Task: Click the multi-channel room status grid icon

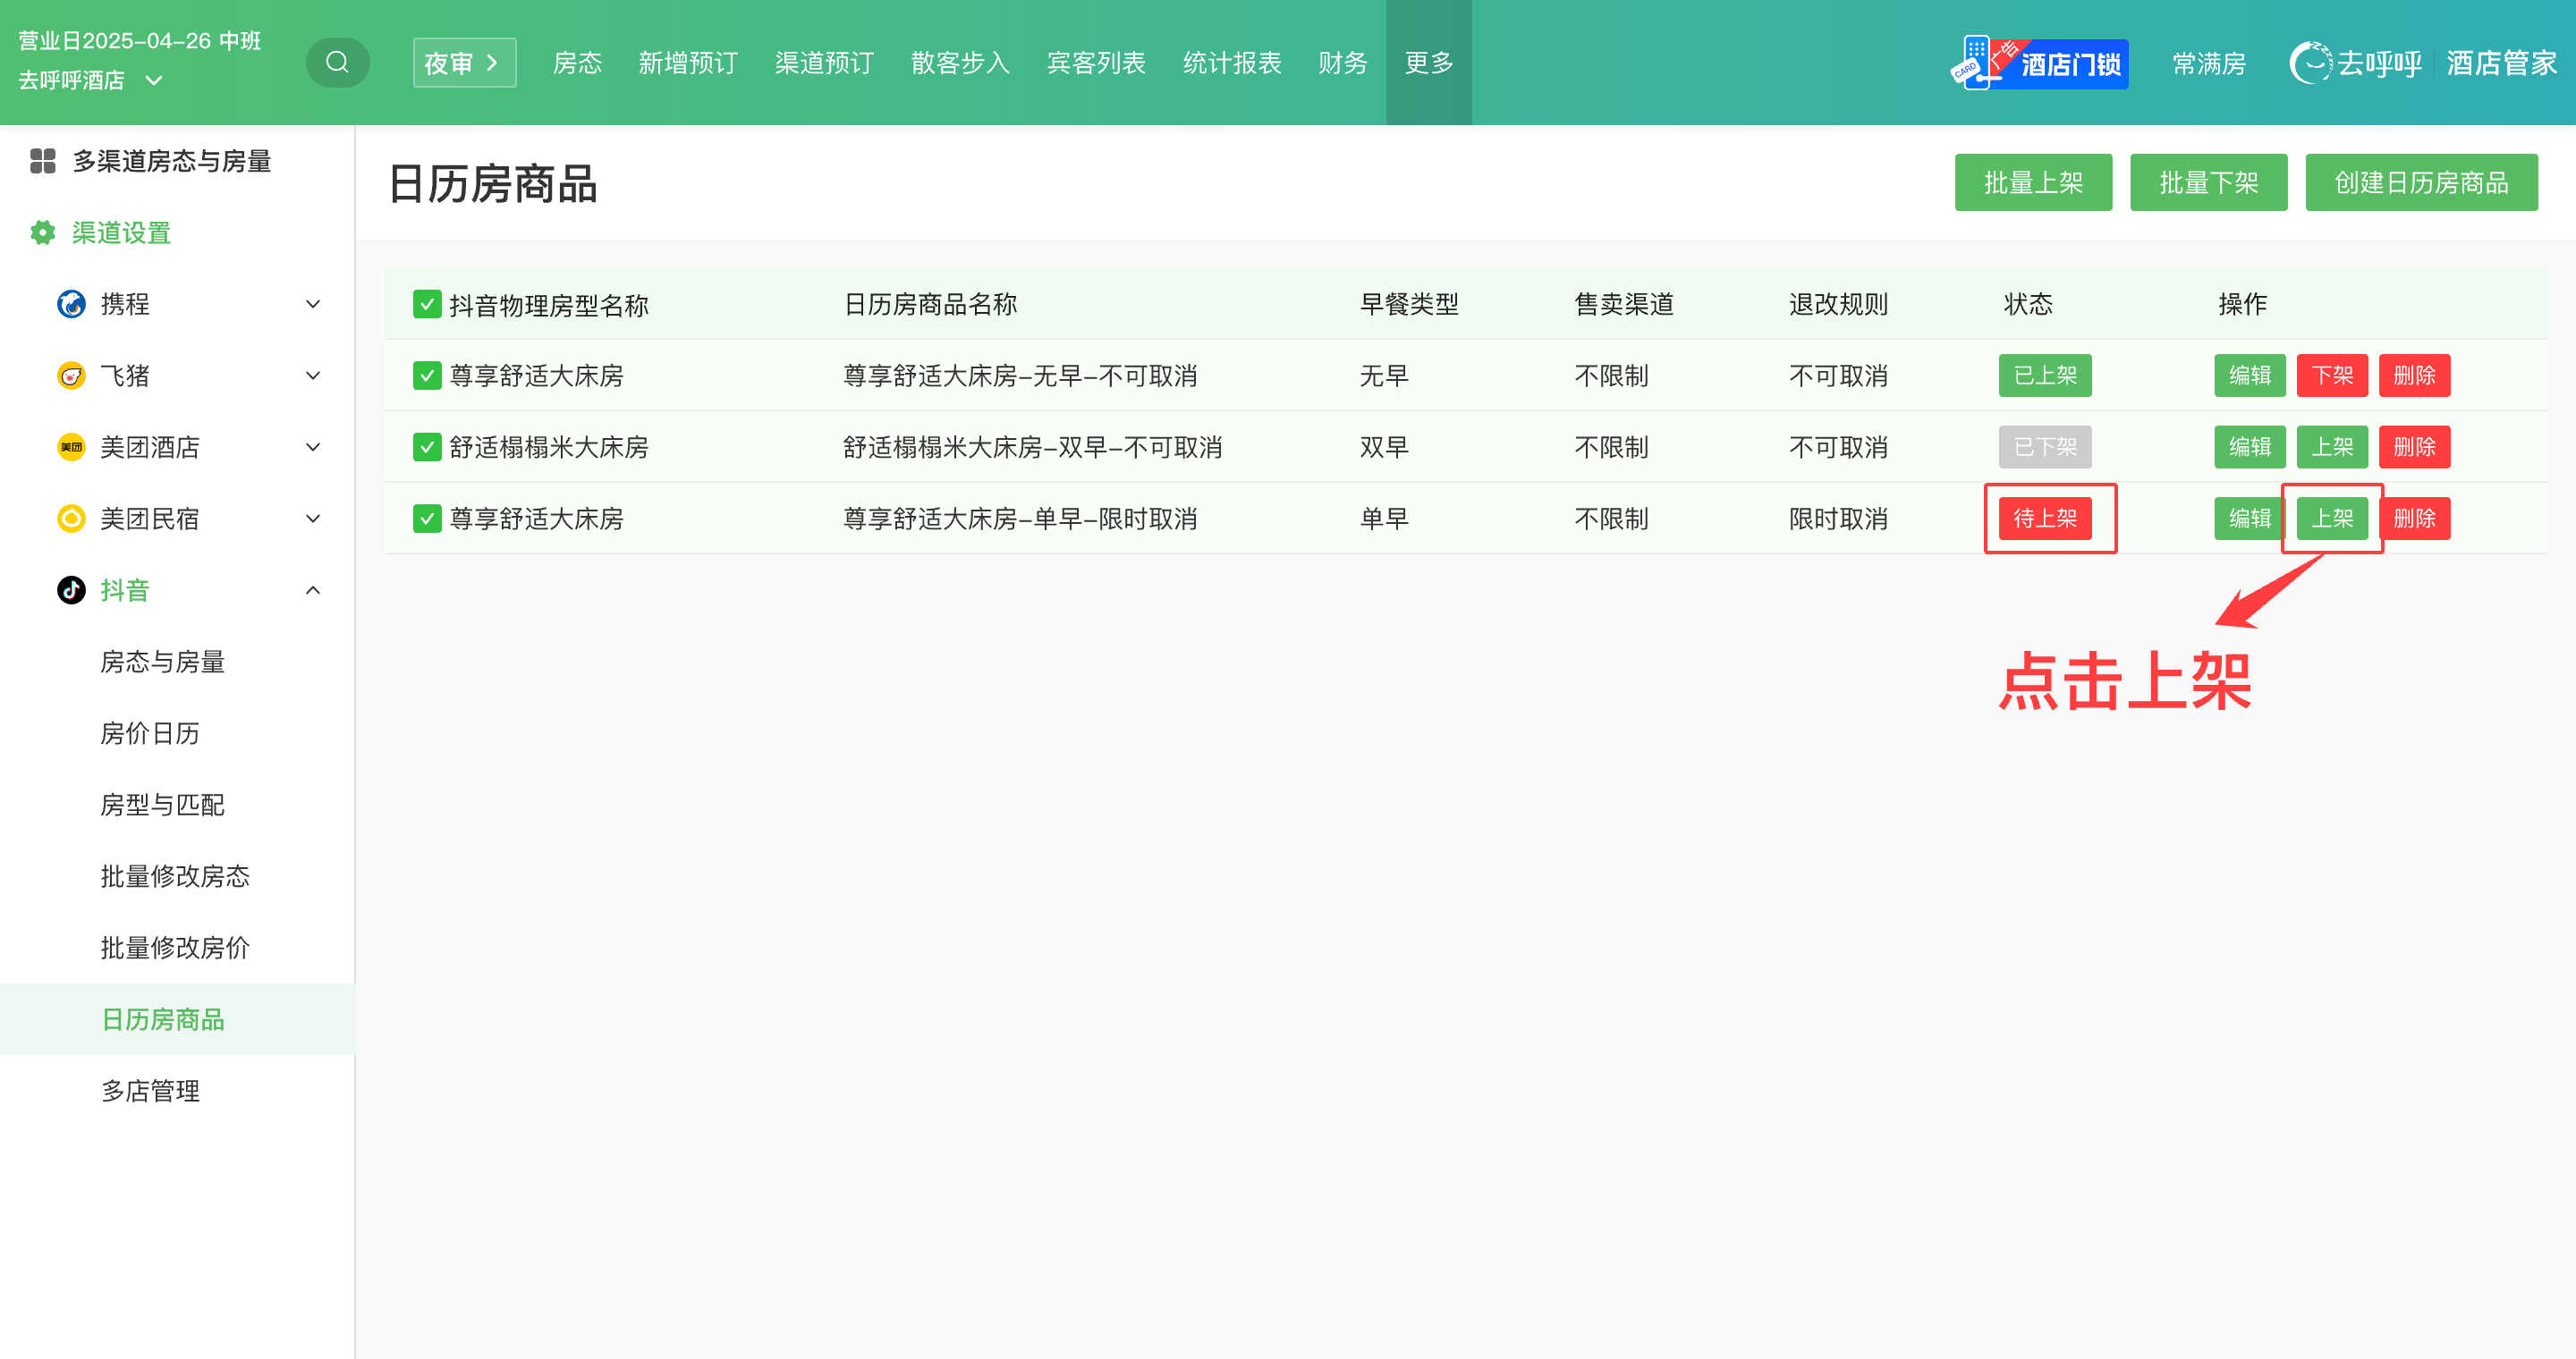Action: tap(42, 161)
